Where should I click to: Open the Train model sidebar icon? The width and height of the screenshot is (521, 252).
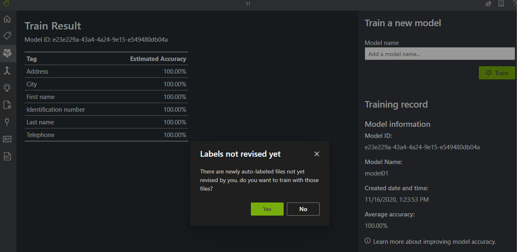click(7, 53)
